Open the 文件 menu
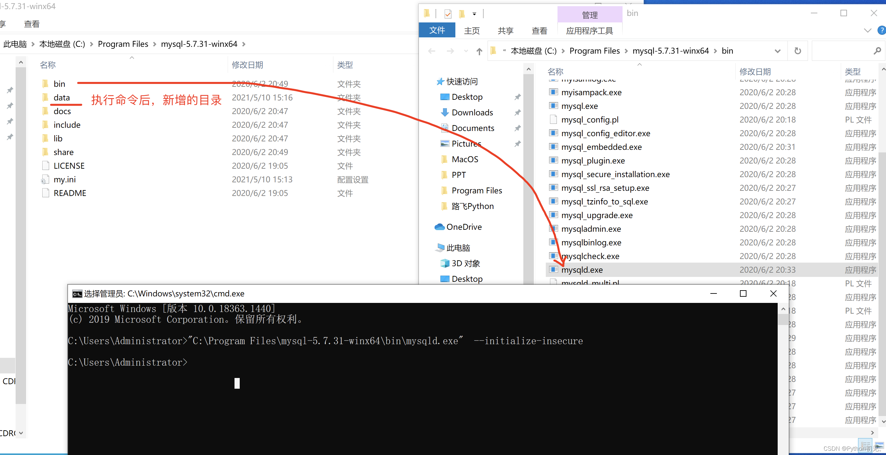 coord(437,30)
